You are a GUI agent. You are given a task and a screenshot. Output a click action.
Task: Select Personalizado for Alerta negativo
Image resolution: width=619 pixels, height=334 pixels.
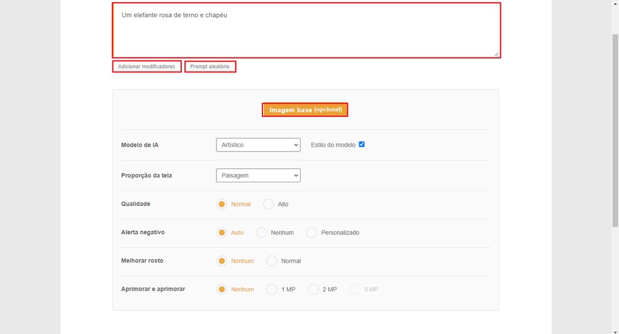(311, 233)
